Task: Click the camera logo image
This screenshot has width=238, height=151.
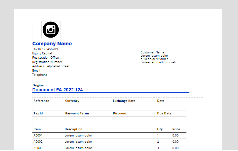Action: (x=51, y=30)
